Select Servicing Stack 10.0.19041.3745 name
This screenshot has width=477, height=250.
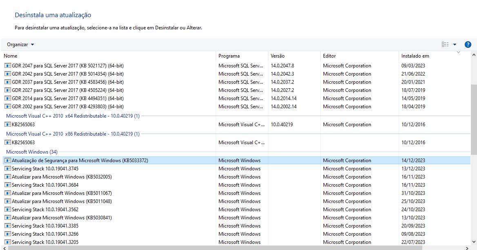pos(45,168)
